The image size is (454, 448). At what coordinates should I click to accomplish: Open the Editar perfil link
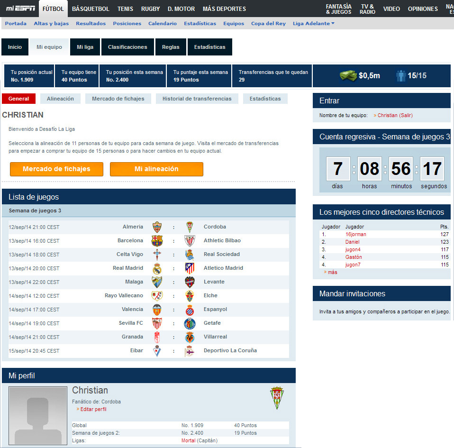(93, 409)
